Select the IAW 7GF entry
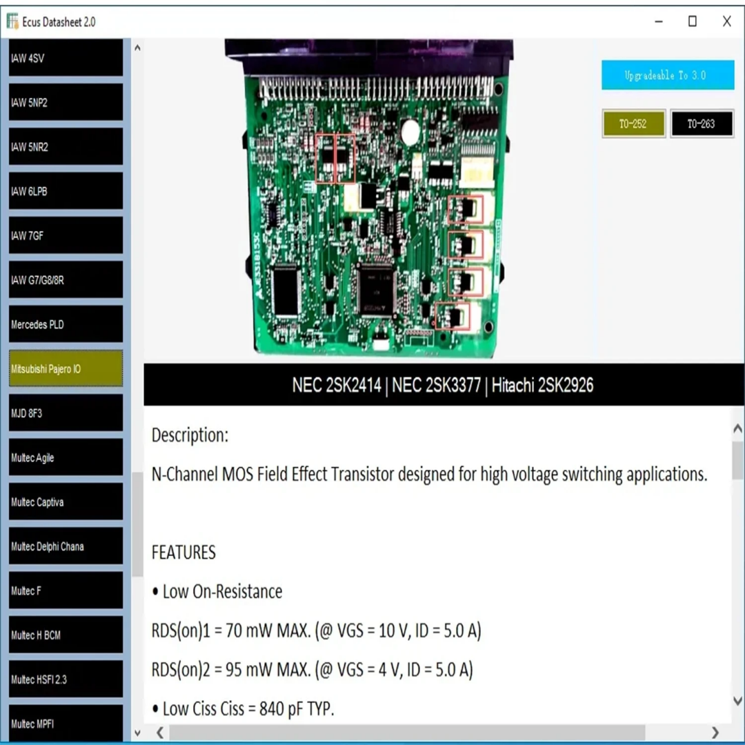 (66, 235)
